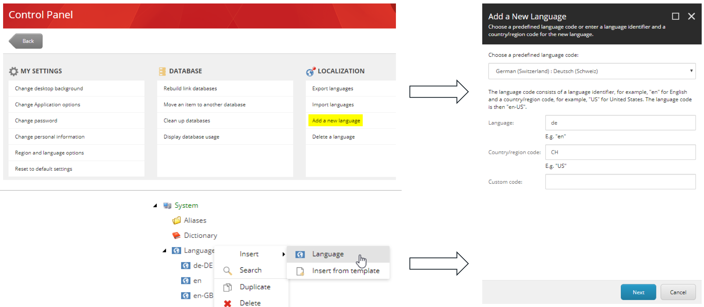
Task: Choose Language from the Insert submenu
Action: coord(328,254)
